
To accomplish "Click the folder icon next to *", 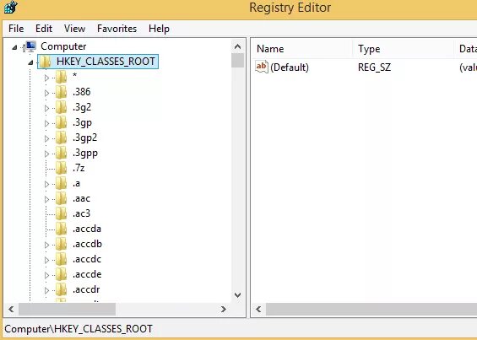I will pos(61,77).
